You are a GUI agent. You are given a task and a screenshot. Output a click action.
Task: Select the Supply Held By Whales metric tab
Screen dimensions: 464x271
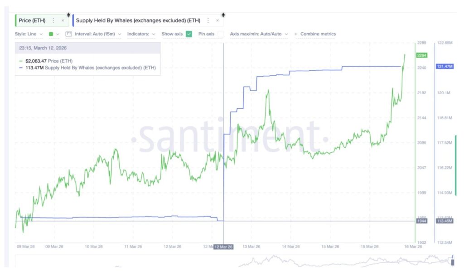138,20
